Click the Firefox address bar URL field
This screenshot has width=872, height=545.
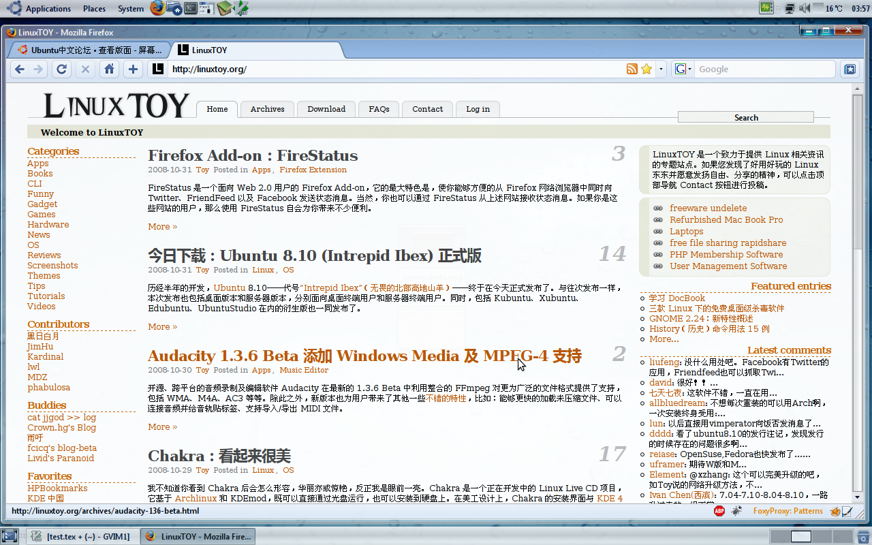(x=395, y=69)
